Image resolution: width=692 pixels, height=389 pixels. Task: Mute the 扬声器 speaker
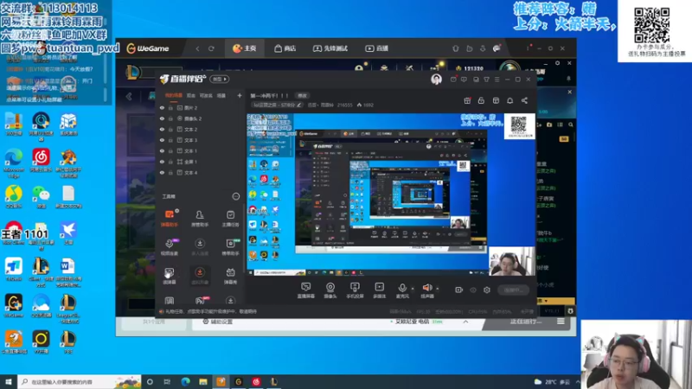426,290
